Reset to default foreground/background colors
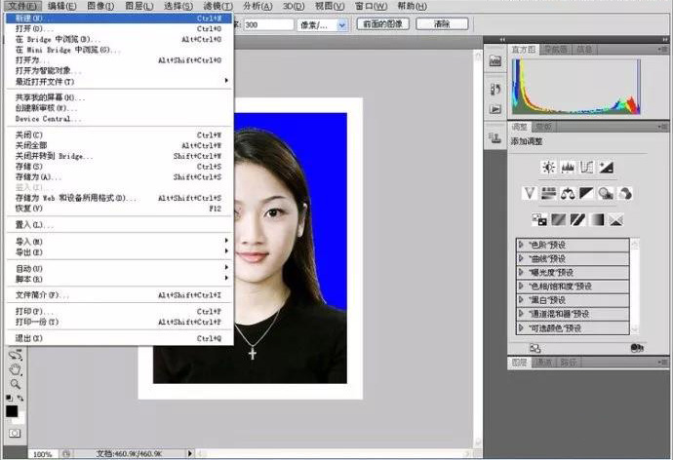 [9, 398]
